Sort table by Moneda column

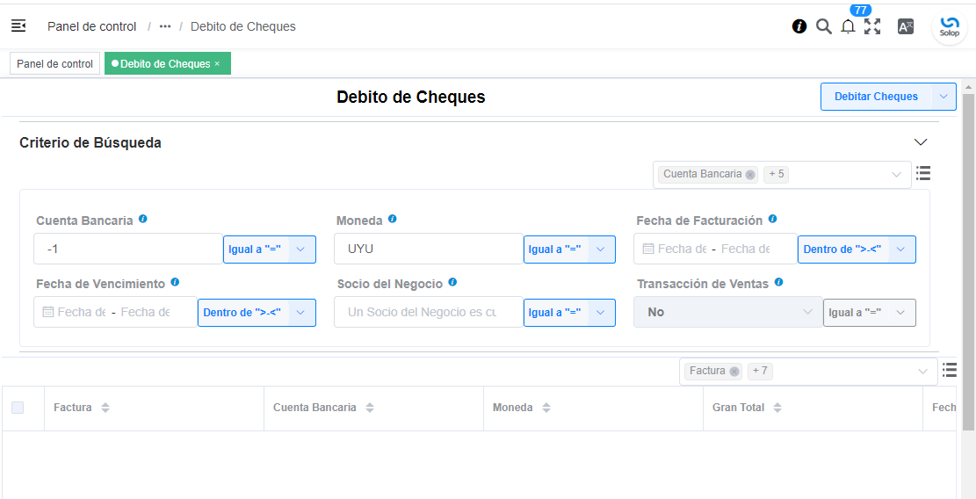(546, 409)
